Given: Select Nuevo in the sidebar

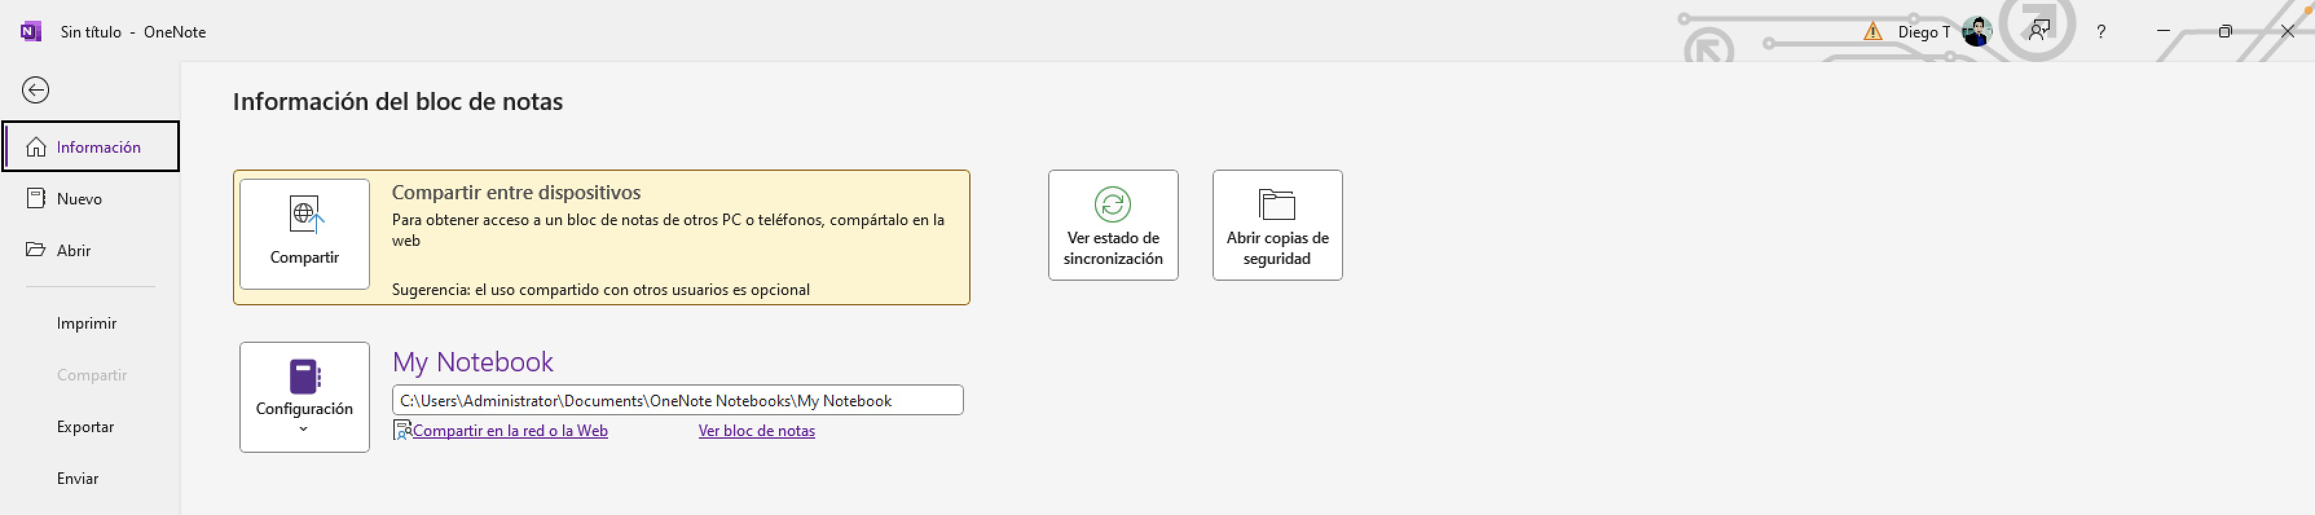Looking at the screenshot, I should pos(79,199).
